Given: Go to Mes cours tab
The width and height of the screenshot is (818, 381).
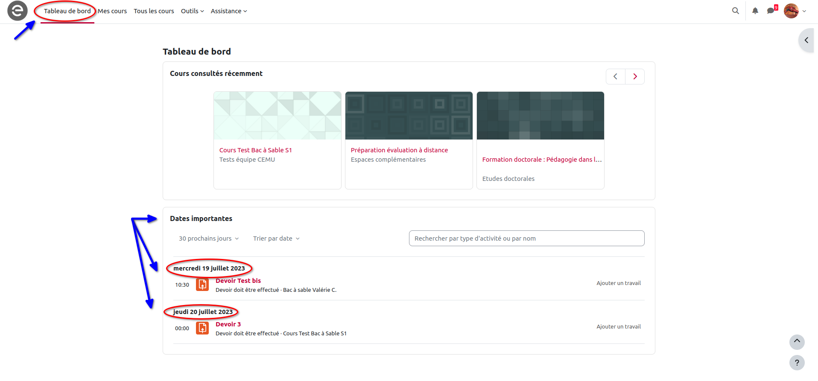Looking at the screenshot, I should 112,11.
